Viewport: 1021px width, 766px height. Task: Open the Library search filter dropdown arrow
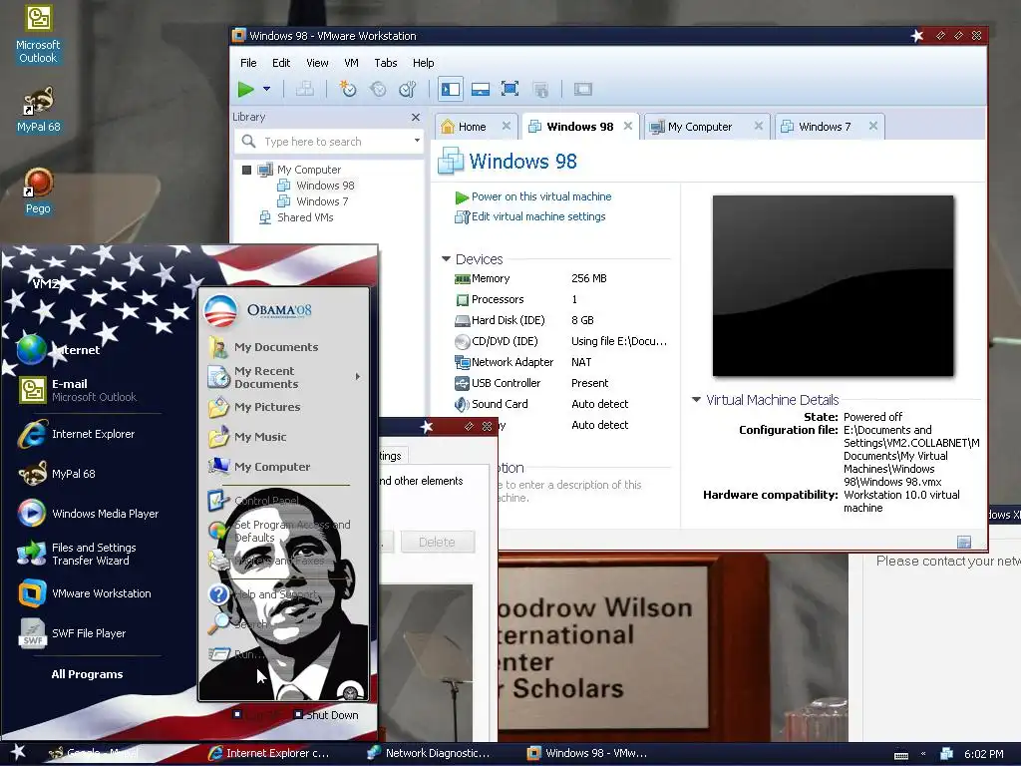click(417, 141)
